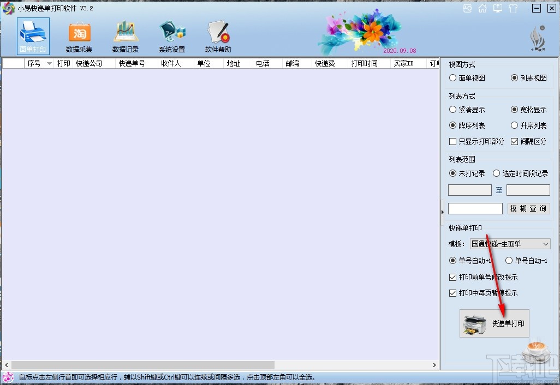Click inside the fuzzy search input field
This screenshot has width=560, height=385.
pos(474,208)
